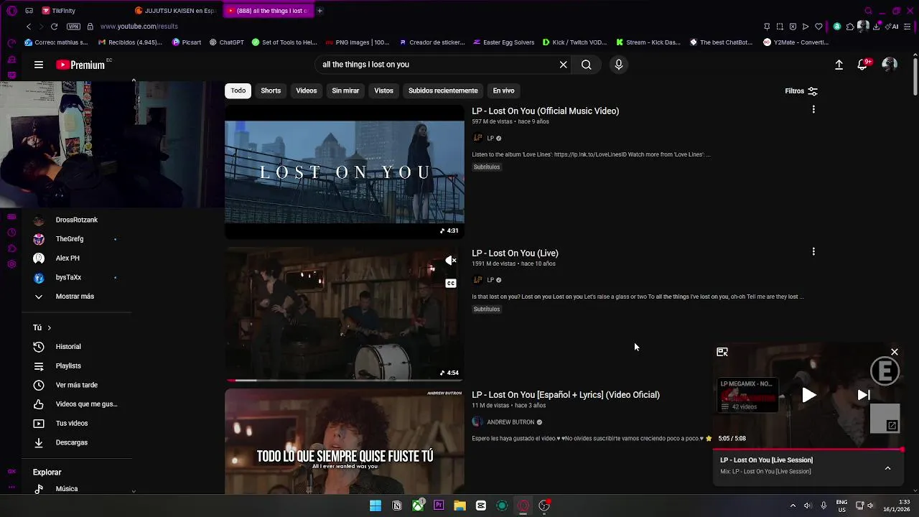Open the LP - Lost On You (Official Music Video) title
Viewport: 919px width, 517px height.
[546, 111]
